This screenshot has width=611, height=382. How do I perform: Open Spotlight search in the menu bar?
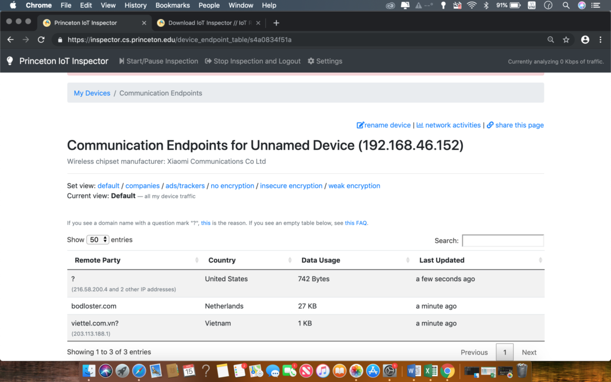(566, 5)
